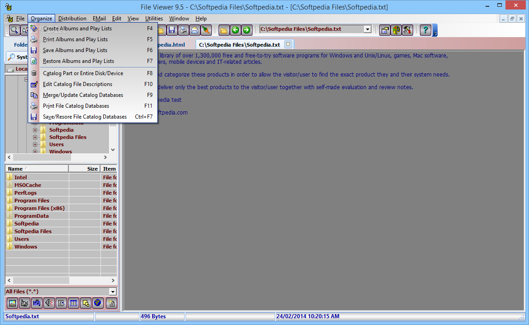Choose Save Albums and Play Lists
Screen dimensions: 529x325
pos(92,50)
